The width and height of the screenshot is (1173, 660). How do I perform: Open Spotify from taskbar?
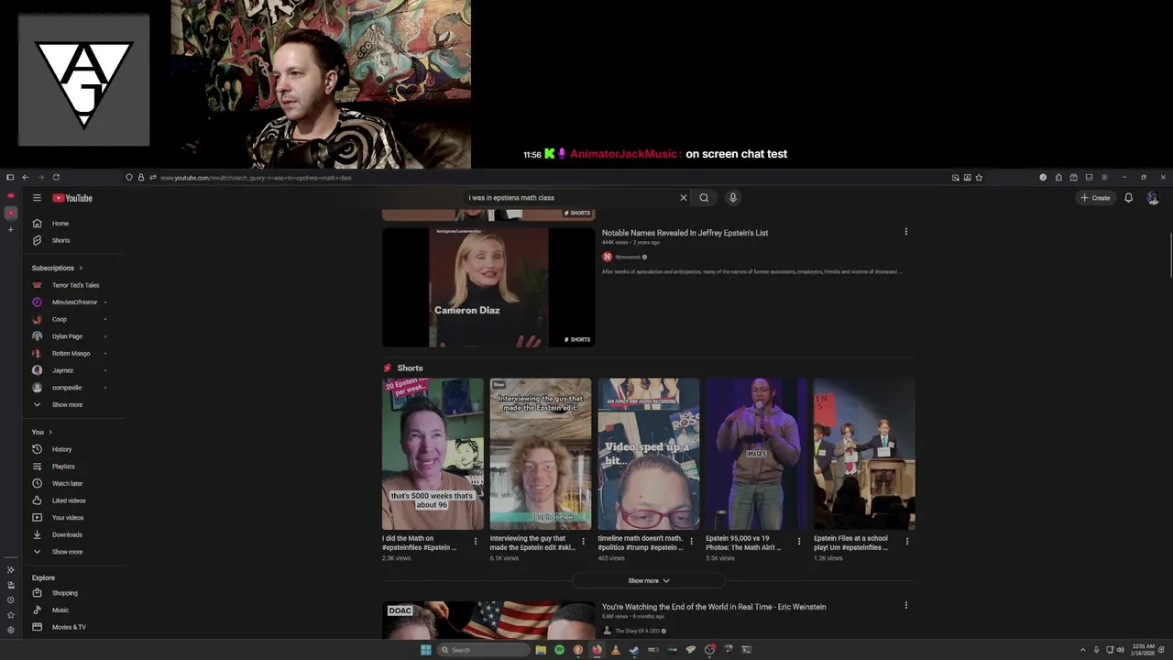click(559, 650)
